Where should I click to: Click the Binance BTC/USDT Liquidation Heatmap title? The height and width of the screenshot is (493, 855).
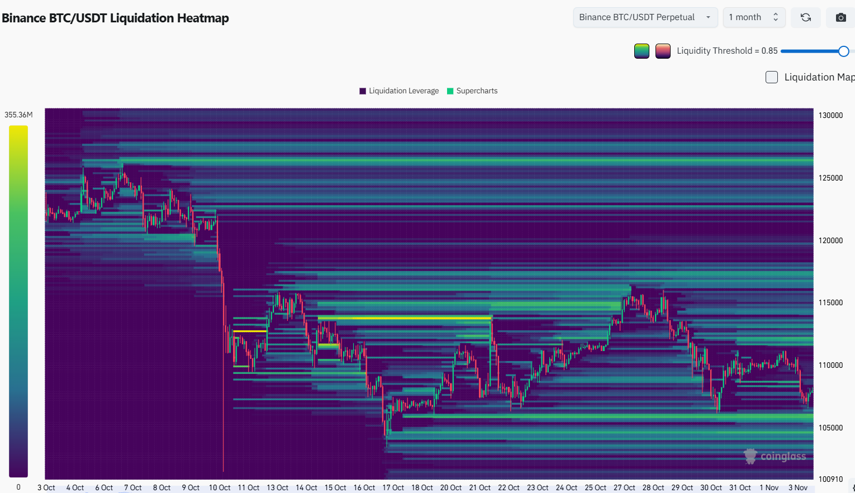[116, 18]
